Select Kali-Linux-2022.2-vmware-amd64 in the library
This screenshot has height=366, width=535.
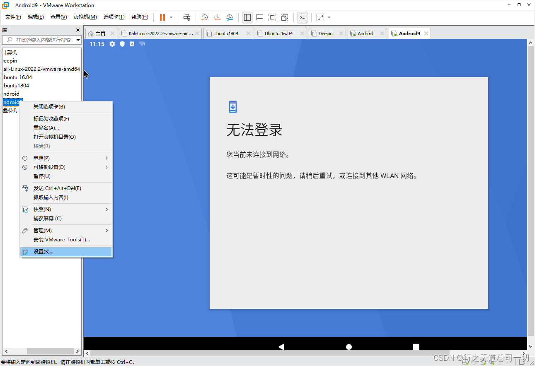tap(41, 69)
